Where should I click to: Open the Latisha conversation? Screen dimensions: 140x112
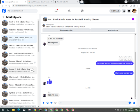pos(19,47)
